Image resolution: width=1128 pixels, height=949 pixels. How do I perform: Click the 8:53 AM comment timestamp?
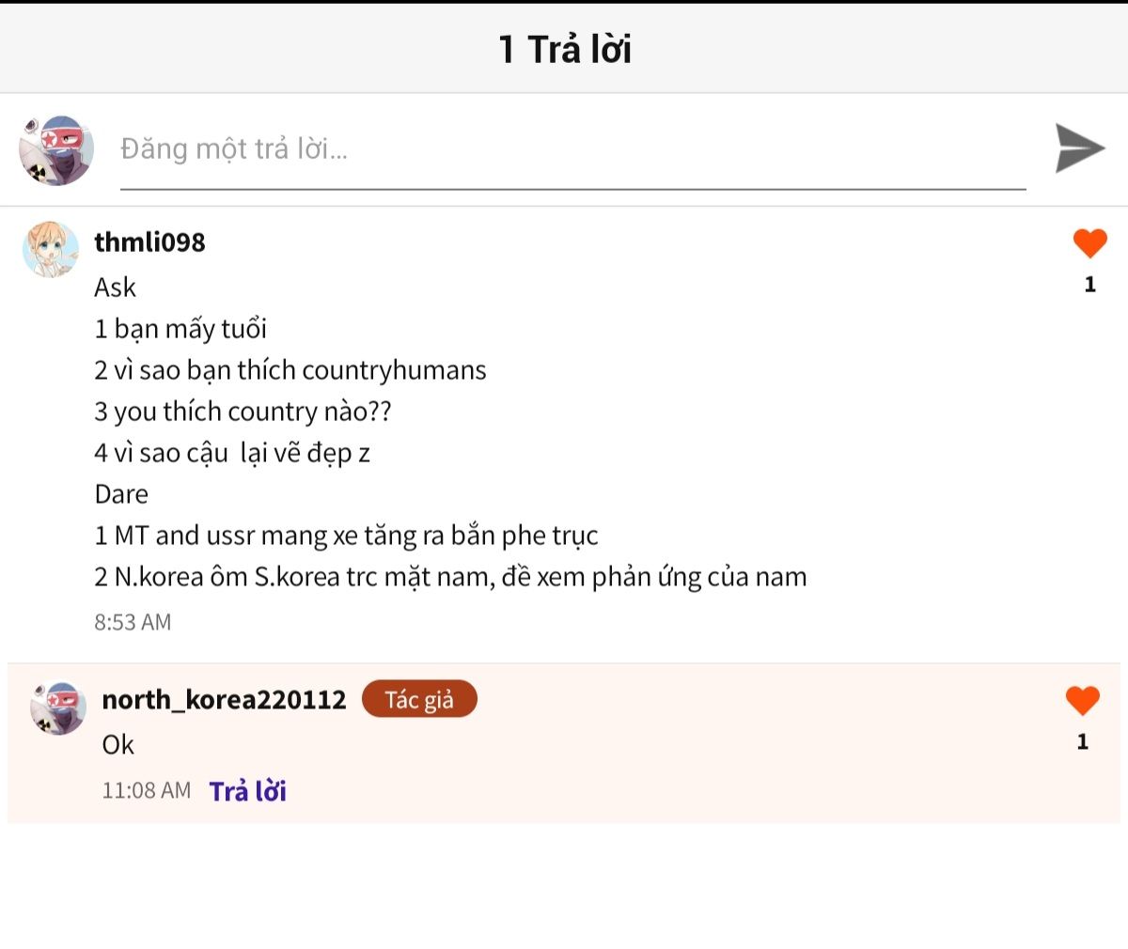[x=133, y=622]
